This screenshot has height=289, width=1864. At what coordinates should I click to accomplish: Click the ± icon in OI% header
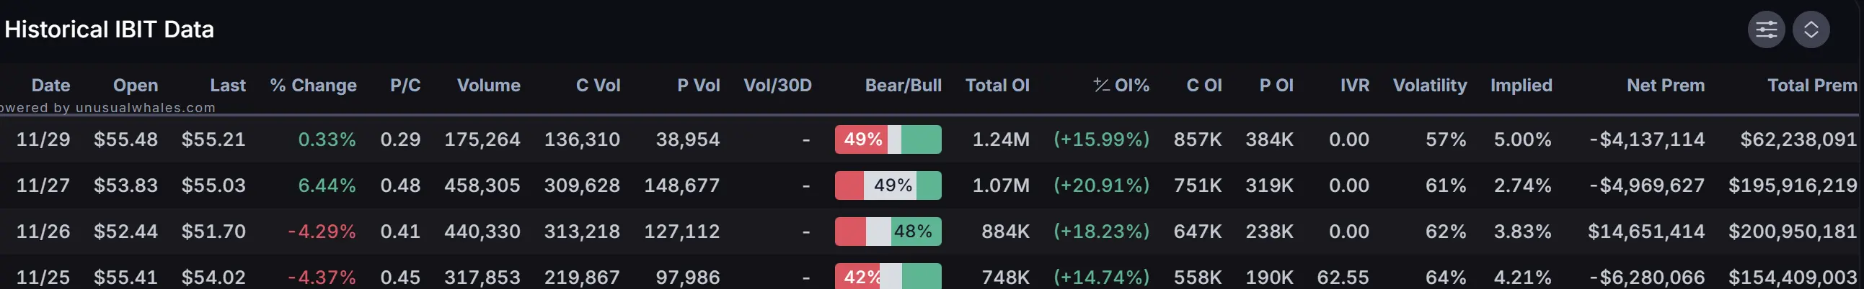[1100, 85]
